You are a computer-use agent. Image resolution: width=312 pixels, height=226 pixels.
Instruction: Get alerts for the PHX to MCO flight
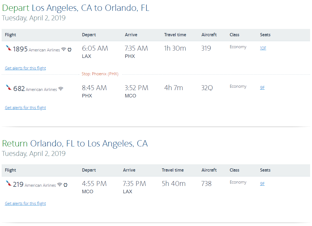[x=26, y=108]
